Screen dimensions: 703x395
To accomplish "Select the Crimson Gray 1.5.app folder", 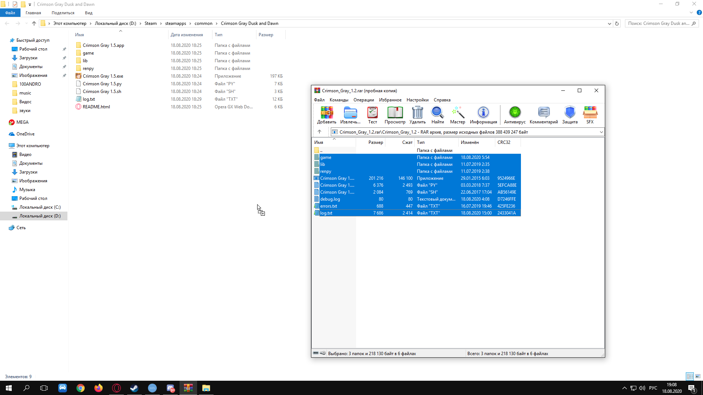I will [103, 45].
